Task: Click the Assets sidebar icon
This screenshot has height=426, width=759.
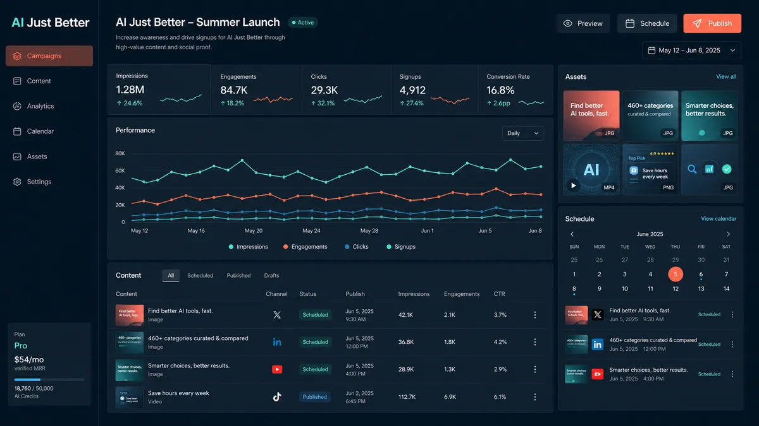Action: click(17, 157)
